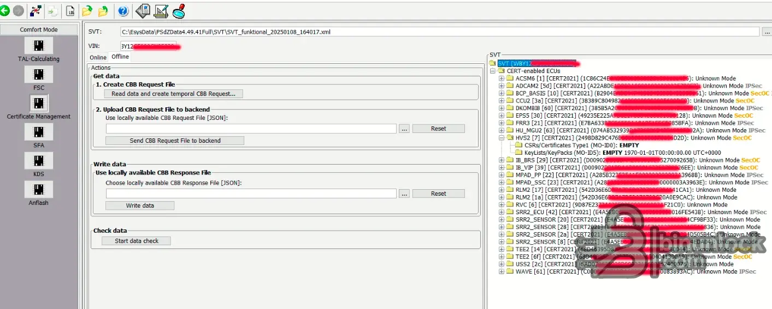Viewport: 772px width, 309px height.
Task: Click the green back arrow icon
Action: pyautogui.click(x=4, y=10)
